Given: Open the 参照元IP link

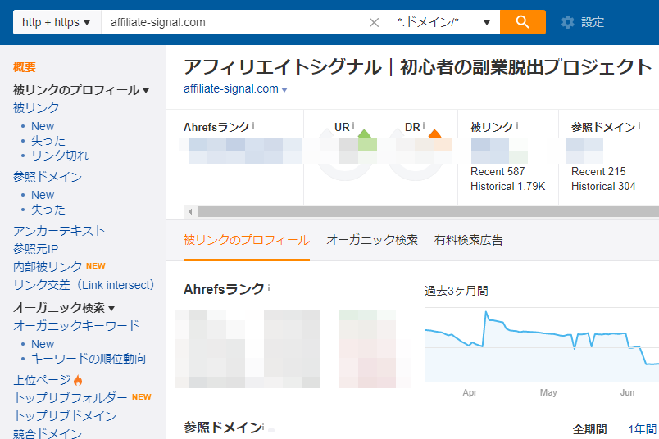Looking at the screenshot, I should tap(36, 249).
